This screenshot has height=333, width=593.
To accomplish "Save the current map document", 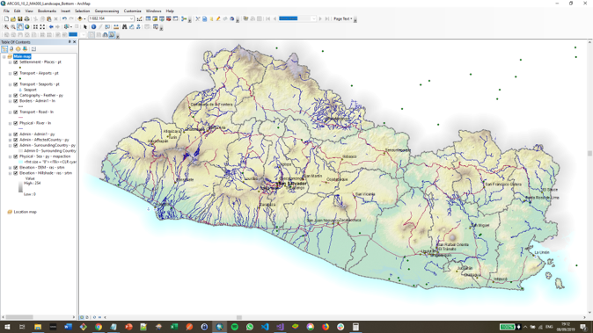I will click(19, 18).
